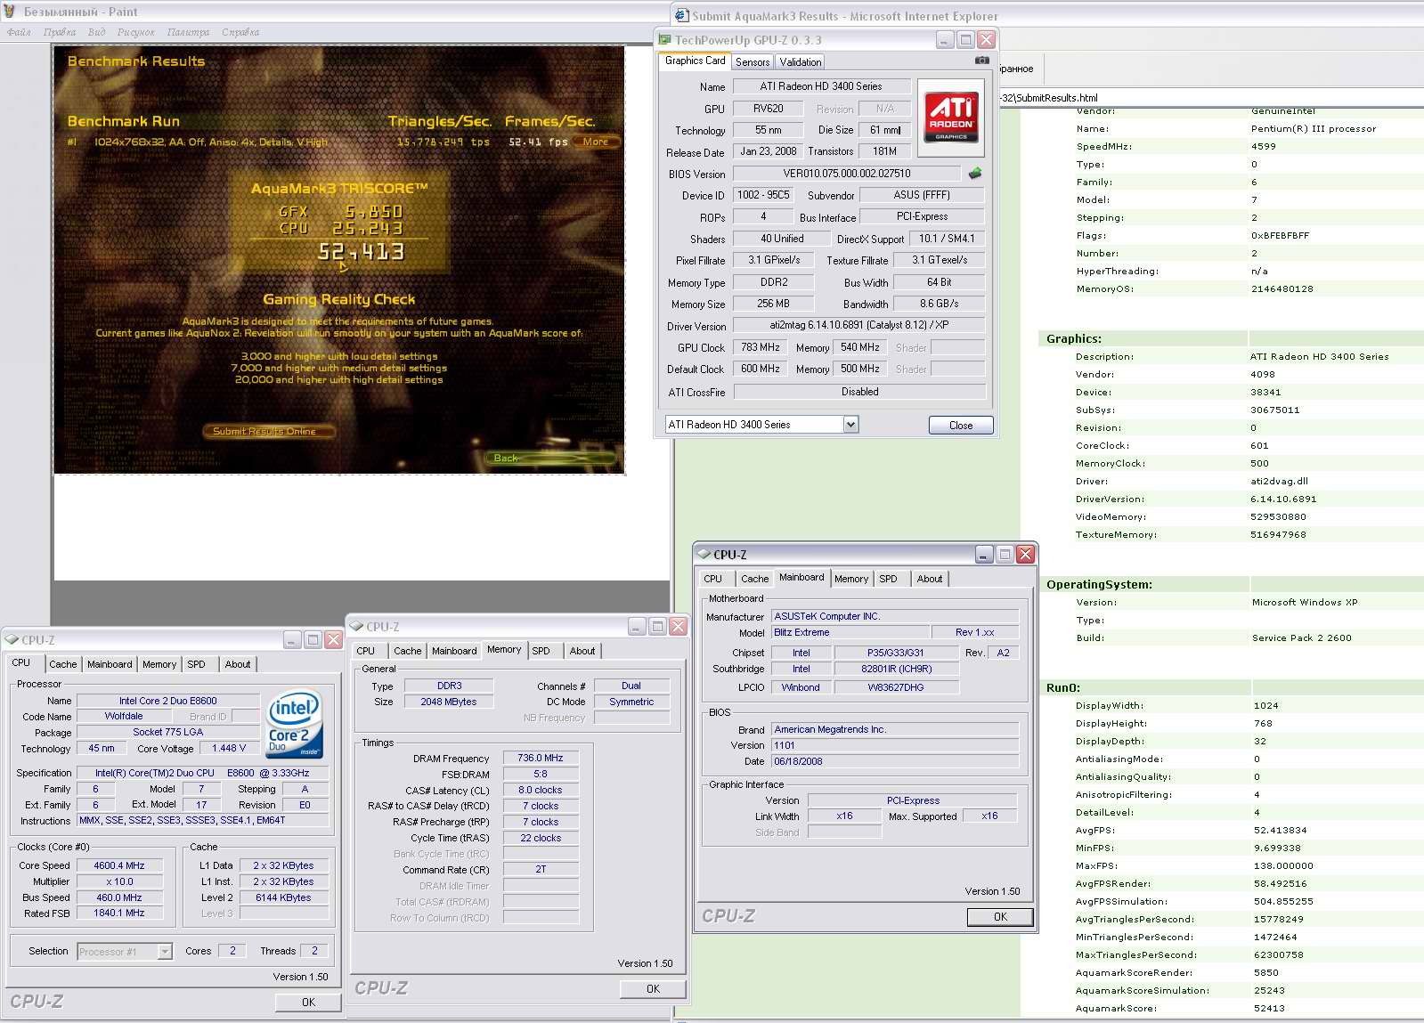Open About tab in CPU-Z Mainboard window
Screen dimensions: 1424x1023
(930, 579)
